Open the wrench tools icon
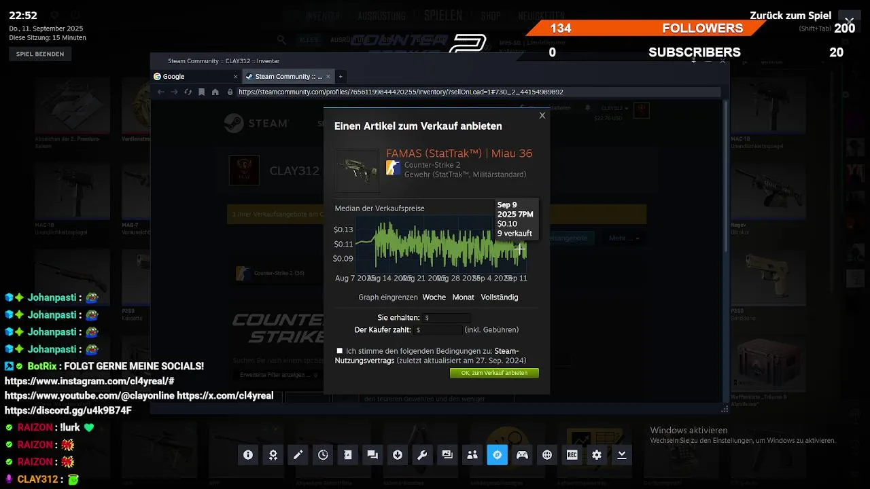Image resolution: width=870 pixels, height=489 pixels. tap(422, 455)
